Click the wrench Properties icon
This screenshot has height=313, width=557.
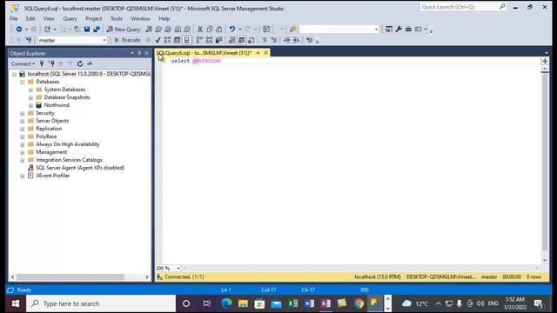click(x=399, y=29)
